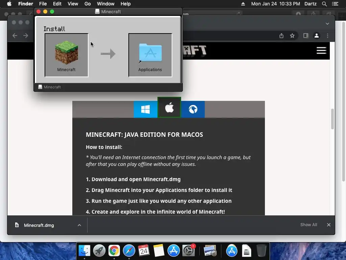Open Notification Center list icon
The height and width of the screenshot is (260, 346).
click(x=335, y=4)
